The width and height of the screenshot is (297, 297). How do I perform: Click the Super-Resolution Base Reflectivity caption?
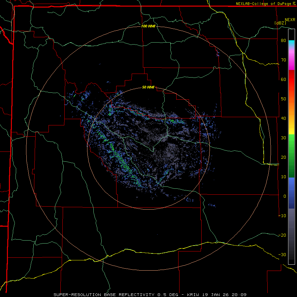point(104,295)
